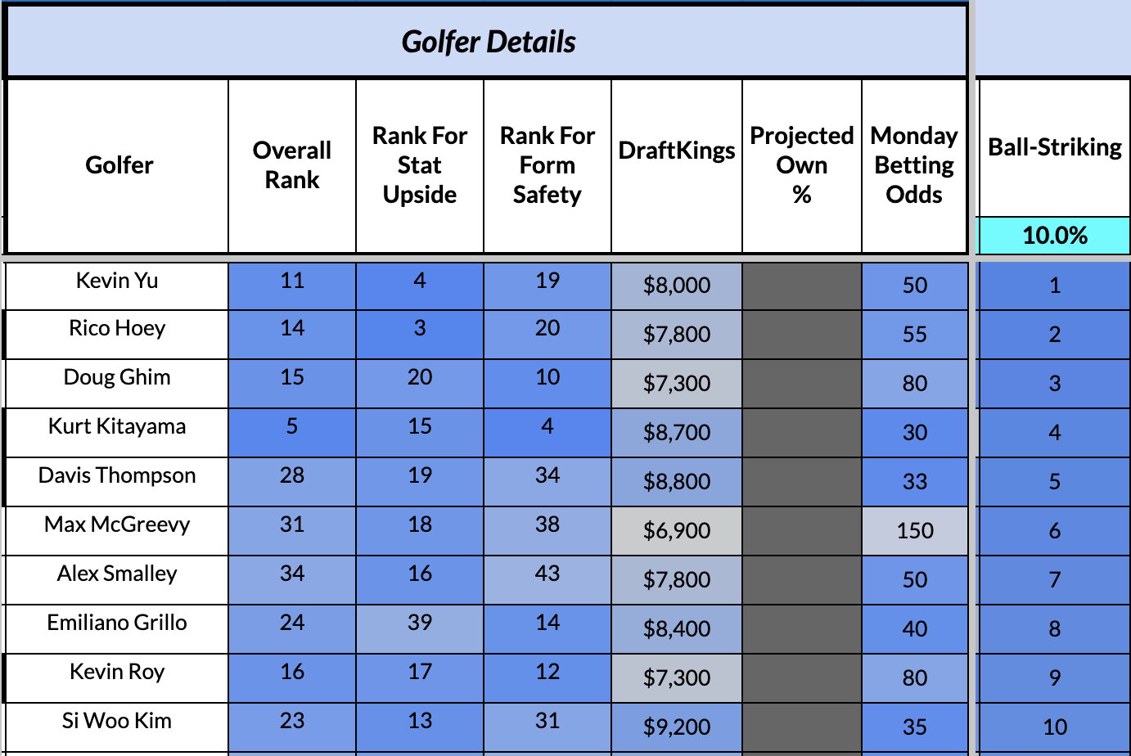Click Alex Smalley's form safety rank 43
Viewport: 1131px width, 756px height.
547,580
